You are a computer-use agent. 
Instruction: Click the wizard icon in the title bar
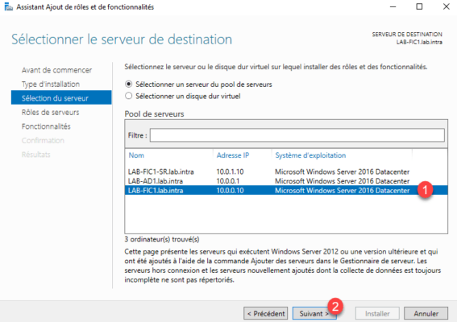click(8, 6)
